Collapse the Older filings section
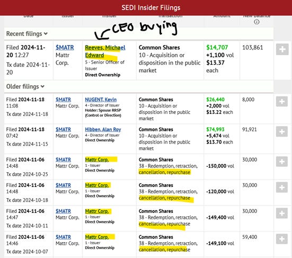 point(25,86)
